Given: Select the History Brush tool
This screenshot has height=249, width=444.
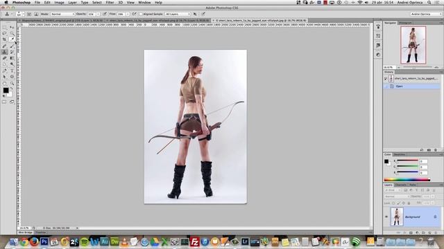Looking at the screenshot, I should [x=12, y=52].
